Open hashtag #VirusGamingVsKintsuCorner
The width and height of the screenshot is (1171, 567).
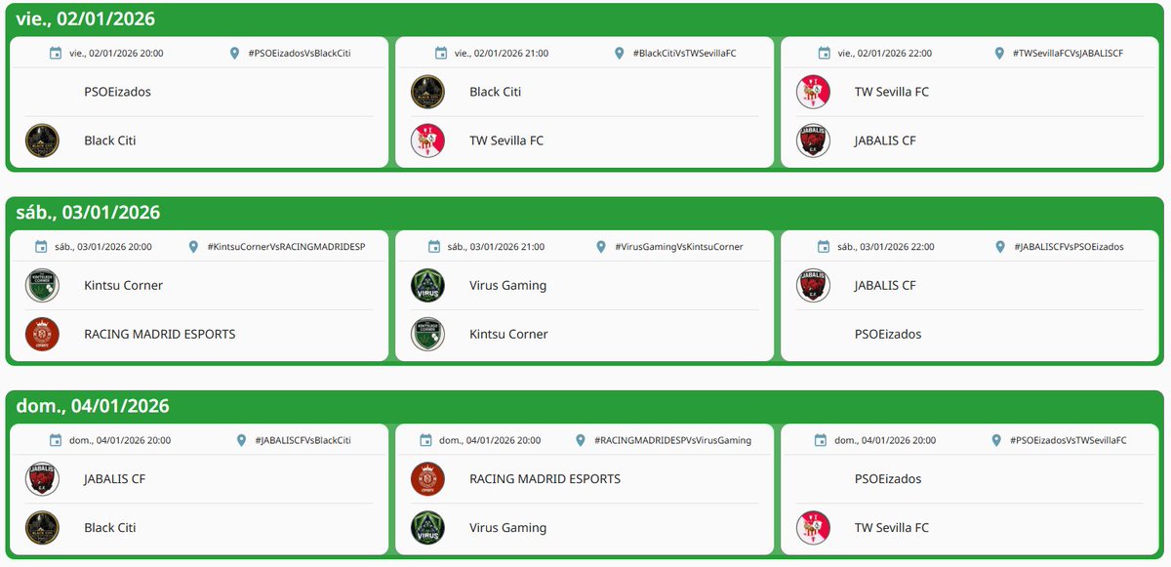pyautogui.click(x=679, y=247)
